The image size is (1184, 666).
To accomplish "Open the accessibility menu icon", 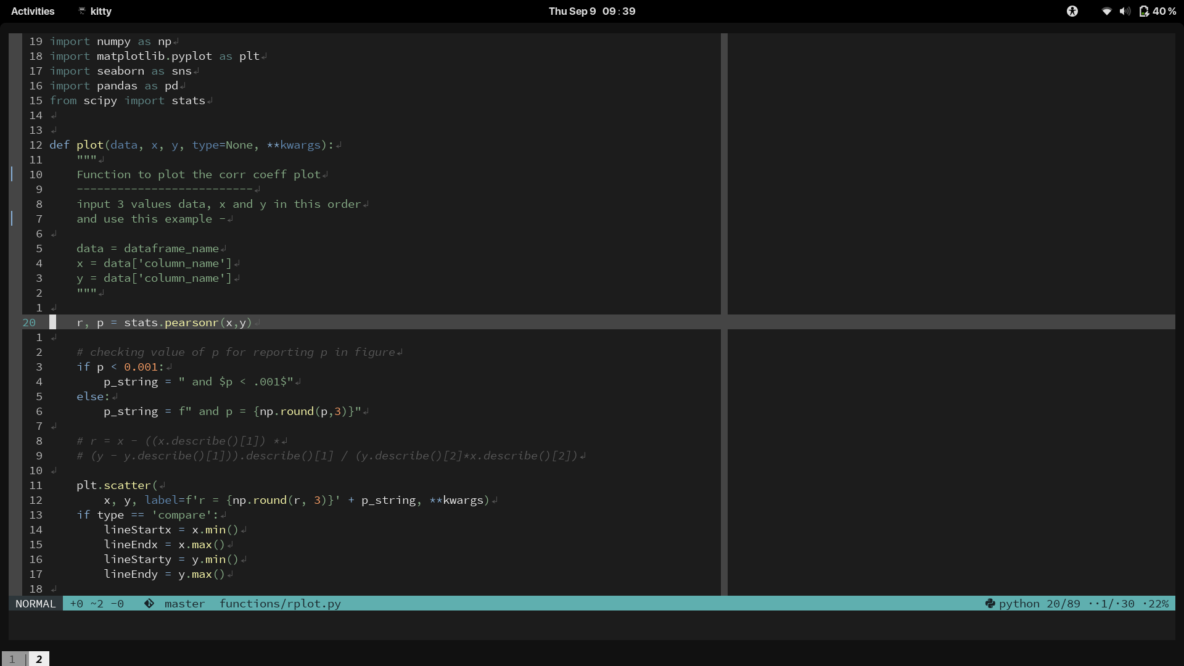I will pyautogui.click(x=1072, y=11).
